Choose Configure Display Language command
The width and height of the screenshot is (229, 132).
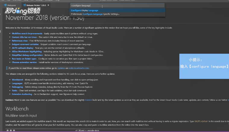[118, 10]
